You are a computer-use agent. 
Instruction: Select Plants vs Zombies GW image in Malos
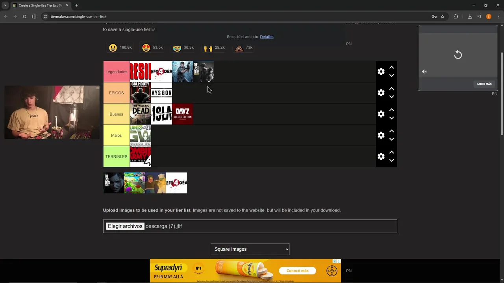click(x=140, y=135)
